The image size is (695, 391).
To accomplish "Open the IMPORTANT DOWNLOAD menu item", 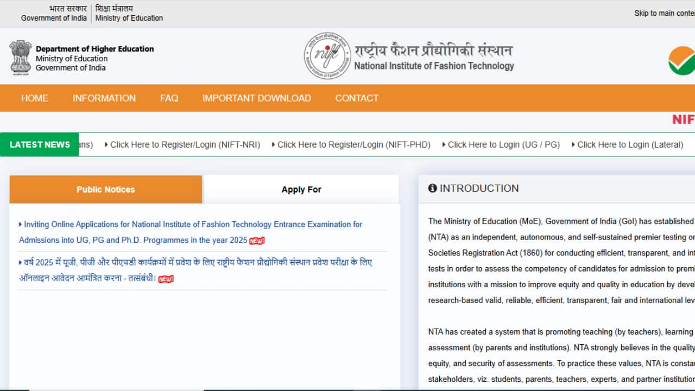I will coord(256,98).
